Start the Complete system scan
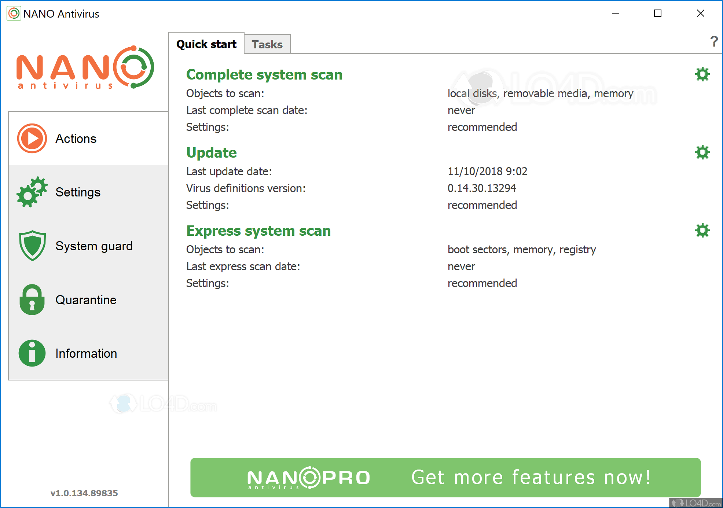 (264, 74)
